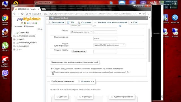Image resolution: width=181 pixels, height=102 pixels.
Task: Click the help icon next to host field
Action: (x=120, y=26)
